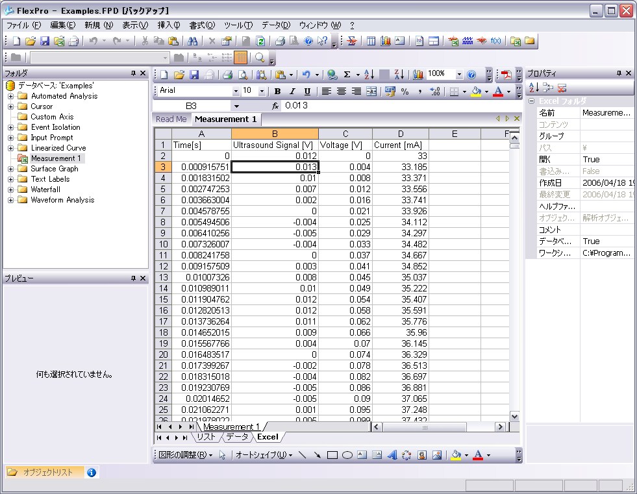Select the arrow drawing tool
Viewport: 637px width, 494px height.
click(x=318, y=455)
